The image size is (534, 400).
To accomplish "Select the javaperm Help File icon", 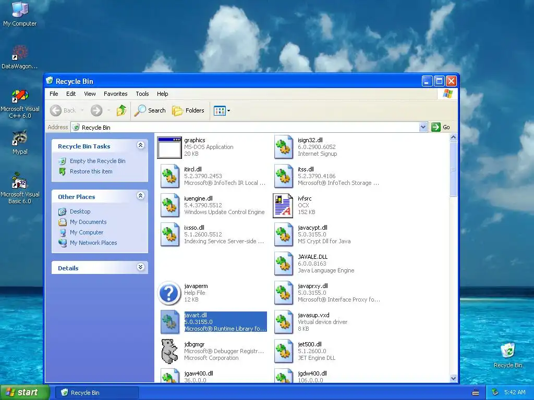I will [x=169, y=293].
